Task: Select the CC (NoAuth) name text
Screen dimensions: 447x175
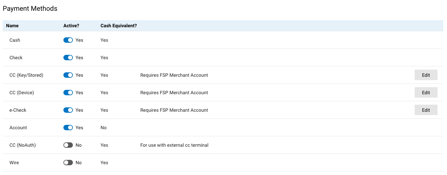Action: (x=23, y=145)
